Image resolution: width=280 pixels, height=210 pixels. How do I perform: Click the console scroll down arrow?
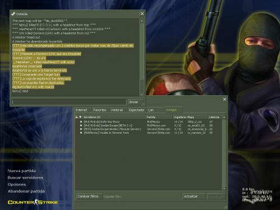click(x=142, y=95)
